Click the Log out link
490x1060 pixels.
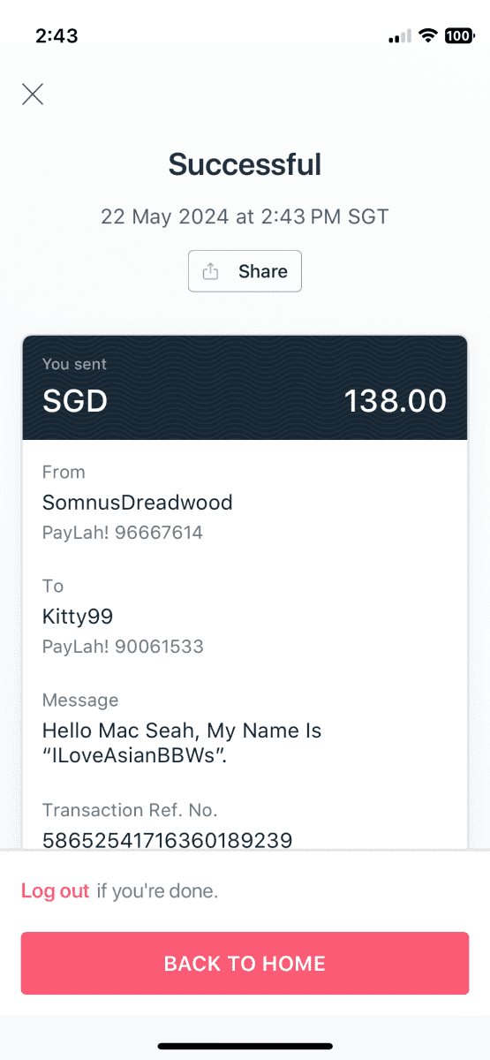tap(56, 890)
